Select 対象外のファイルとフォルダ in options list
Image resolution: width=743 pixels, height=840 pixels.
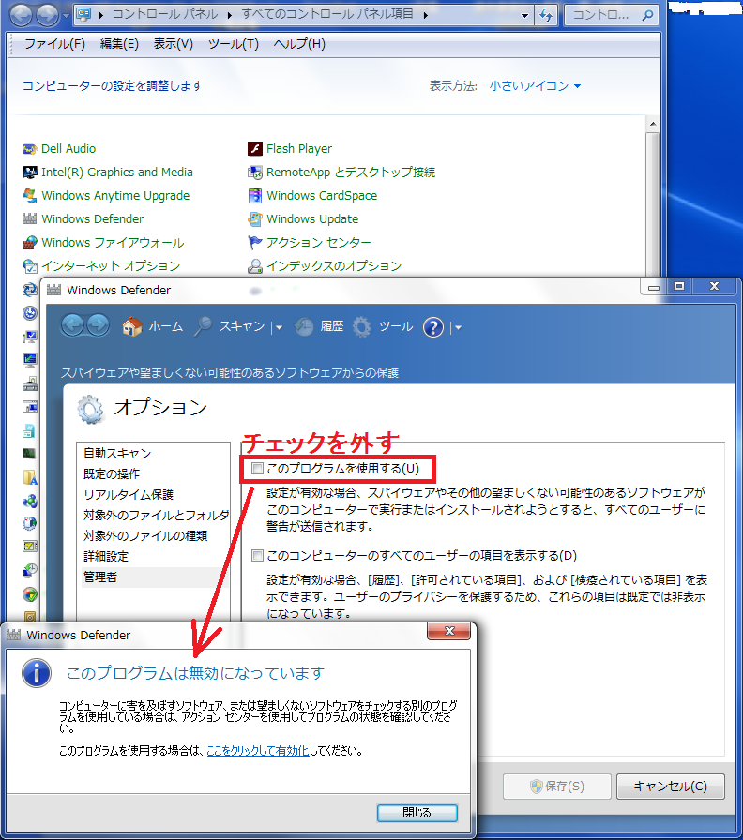coord(155,516)
